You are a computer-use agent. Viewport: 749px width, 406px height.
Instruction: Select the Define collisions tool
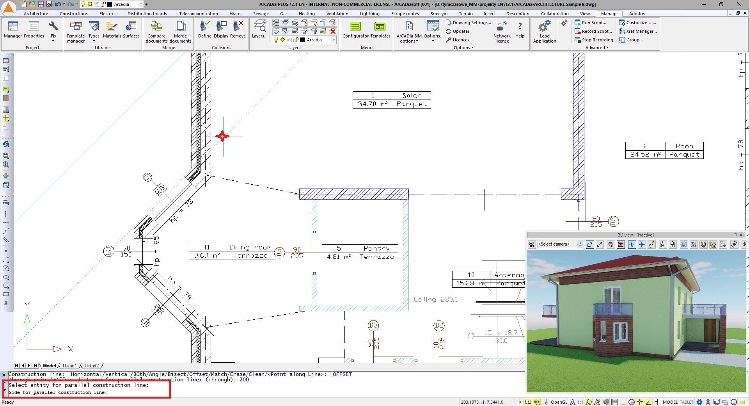[x=205, y=31]
